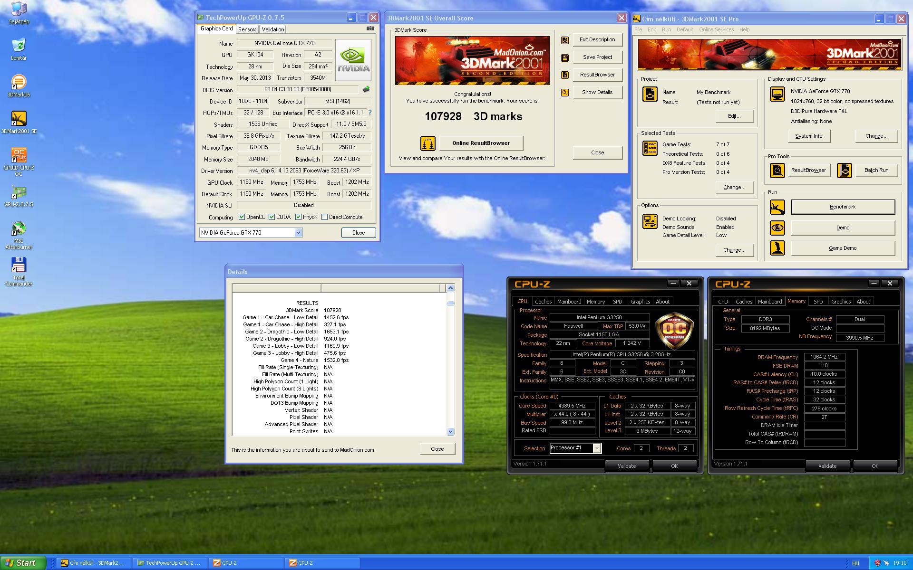Uncheck the OpenCL checkbox
913x570 pixels.
pos(242,217)
